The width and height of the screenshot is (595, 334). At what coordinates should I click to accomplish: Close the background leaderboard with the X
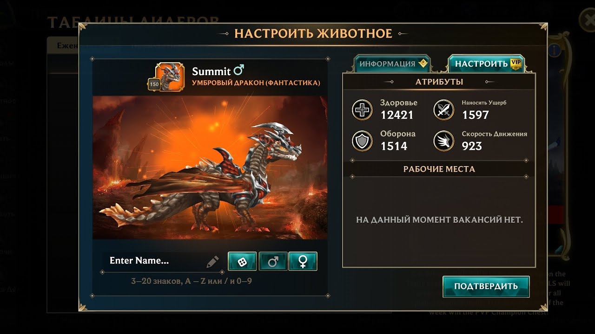click(588, 21)
